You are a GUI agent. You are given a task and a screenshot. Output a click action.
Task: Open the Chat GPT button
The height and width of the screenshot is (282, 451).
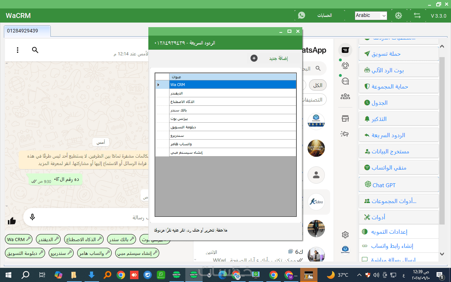click(399, 185)
